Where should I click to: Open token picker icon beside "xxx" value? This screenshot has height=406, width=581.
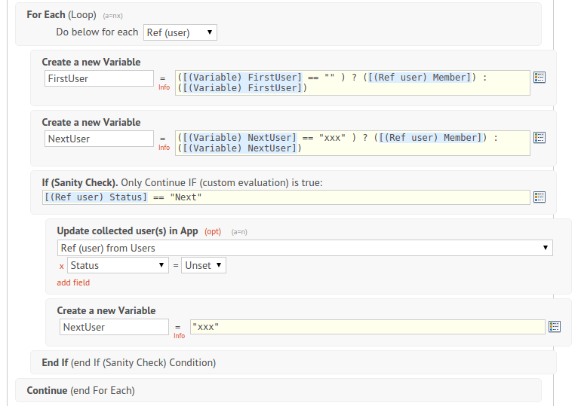pyautogui.click(x=555, y=326)
